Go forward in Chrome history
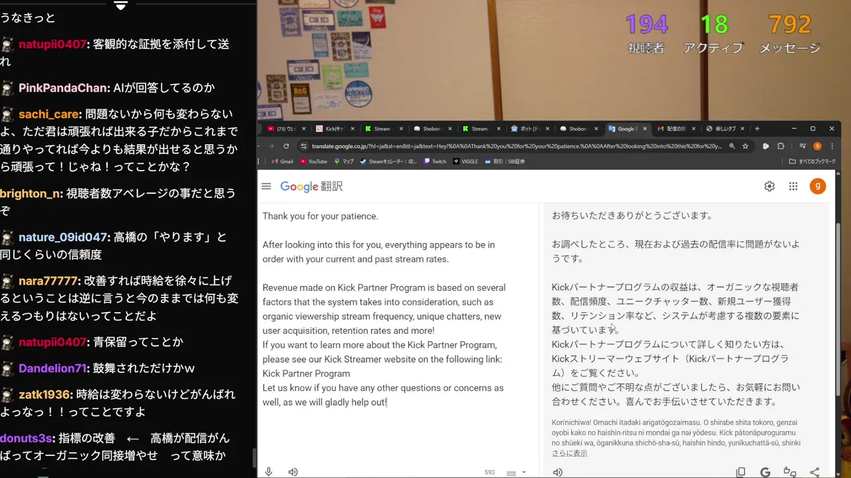Screen dimensions: 851x478 tap(271, 146)
